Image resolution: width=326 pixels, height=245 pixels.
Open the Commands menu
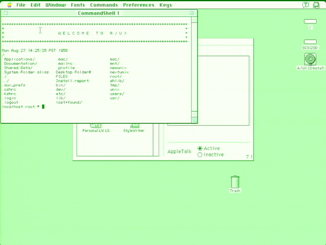tap(104, 5)
